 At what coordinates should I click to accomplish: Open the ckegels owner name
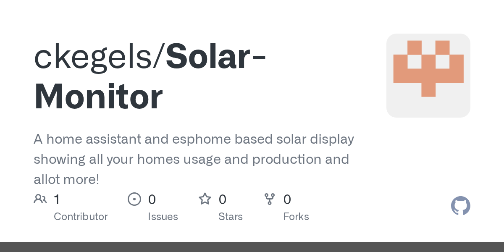(x=96, y=58)
